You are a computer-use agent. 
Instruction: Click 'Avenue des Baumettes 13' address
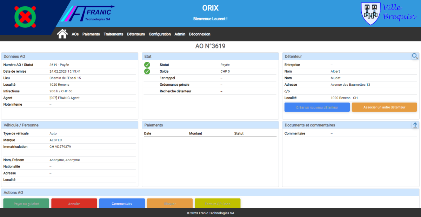pyautogui.click(x=350, y=85)
